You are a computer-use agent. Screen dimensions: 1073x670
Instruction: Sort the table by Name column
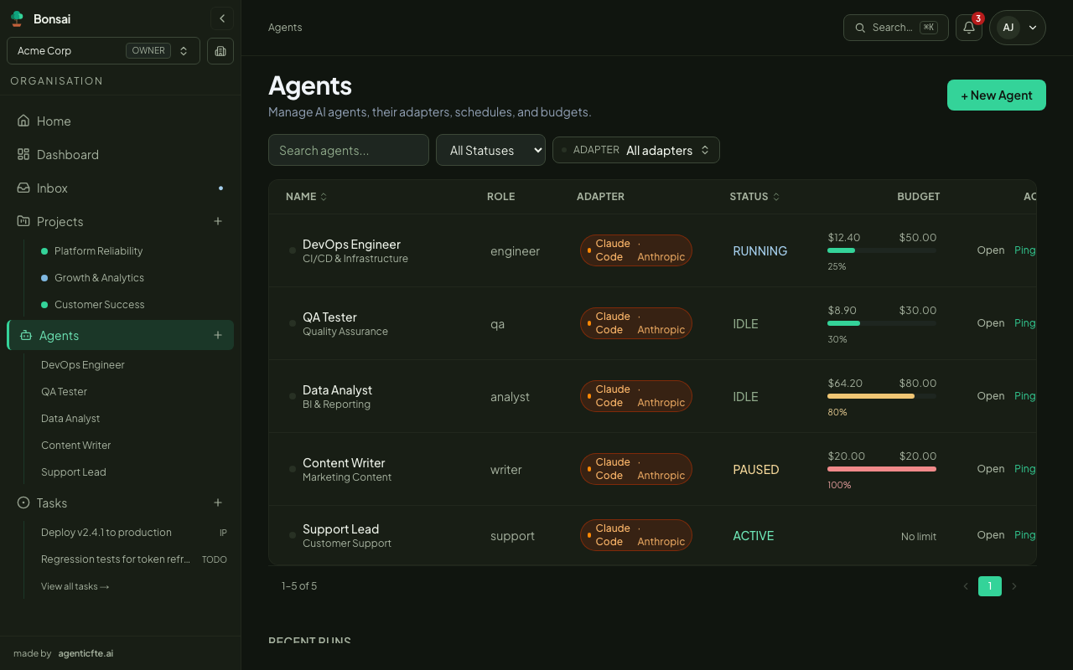click(306, 197)
